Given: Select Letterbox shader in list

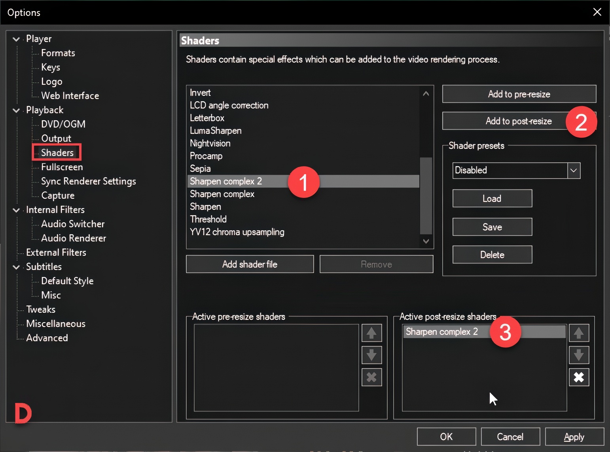Looking at the screenshot, I should [303, 118].
